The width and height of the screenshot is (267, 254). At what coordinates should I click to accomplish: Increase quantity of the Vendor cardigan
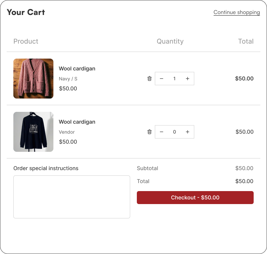[x=188, y=132]
